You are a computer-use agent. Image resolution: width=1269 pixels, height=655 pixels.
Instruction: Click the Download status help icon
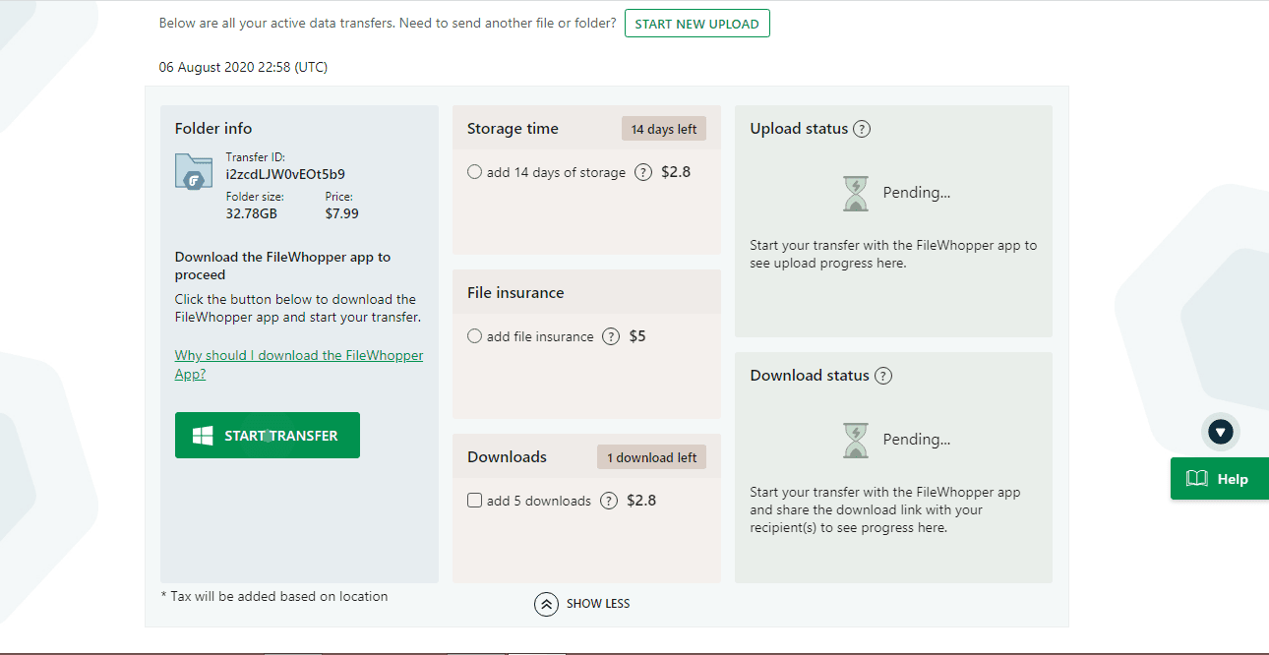click(x=883, y=376)
